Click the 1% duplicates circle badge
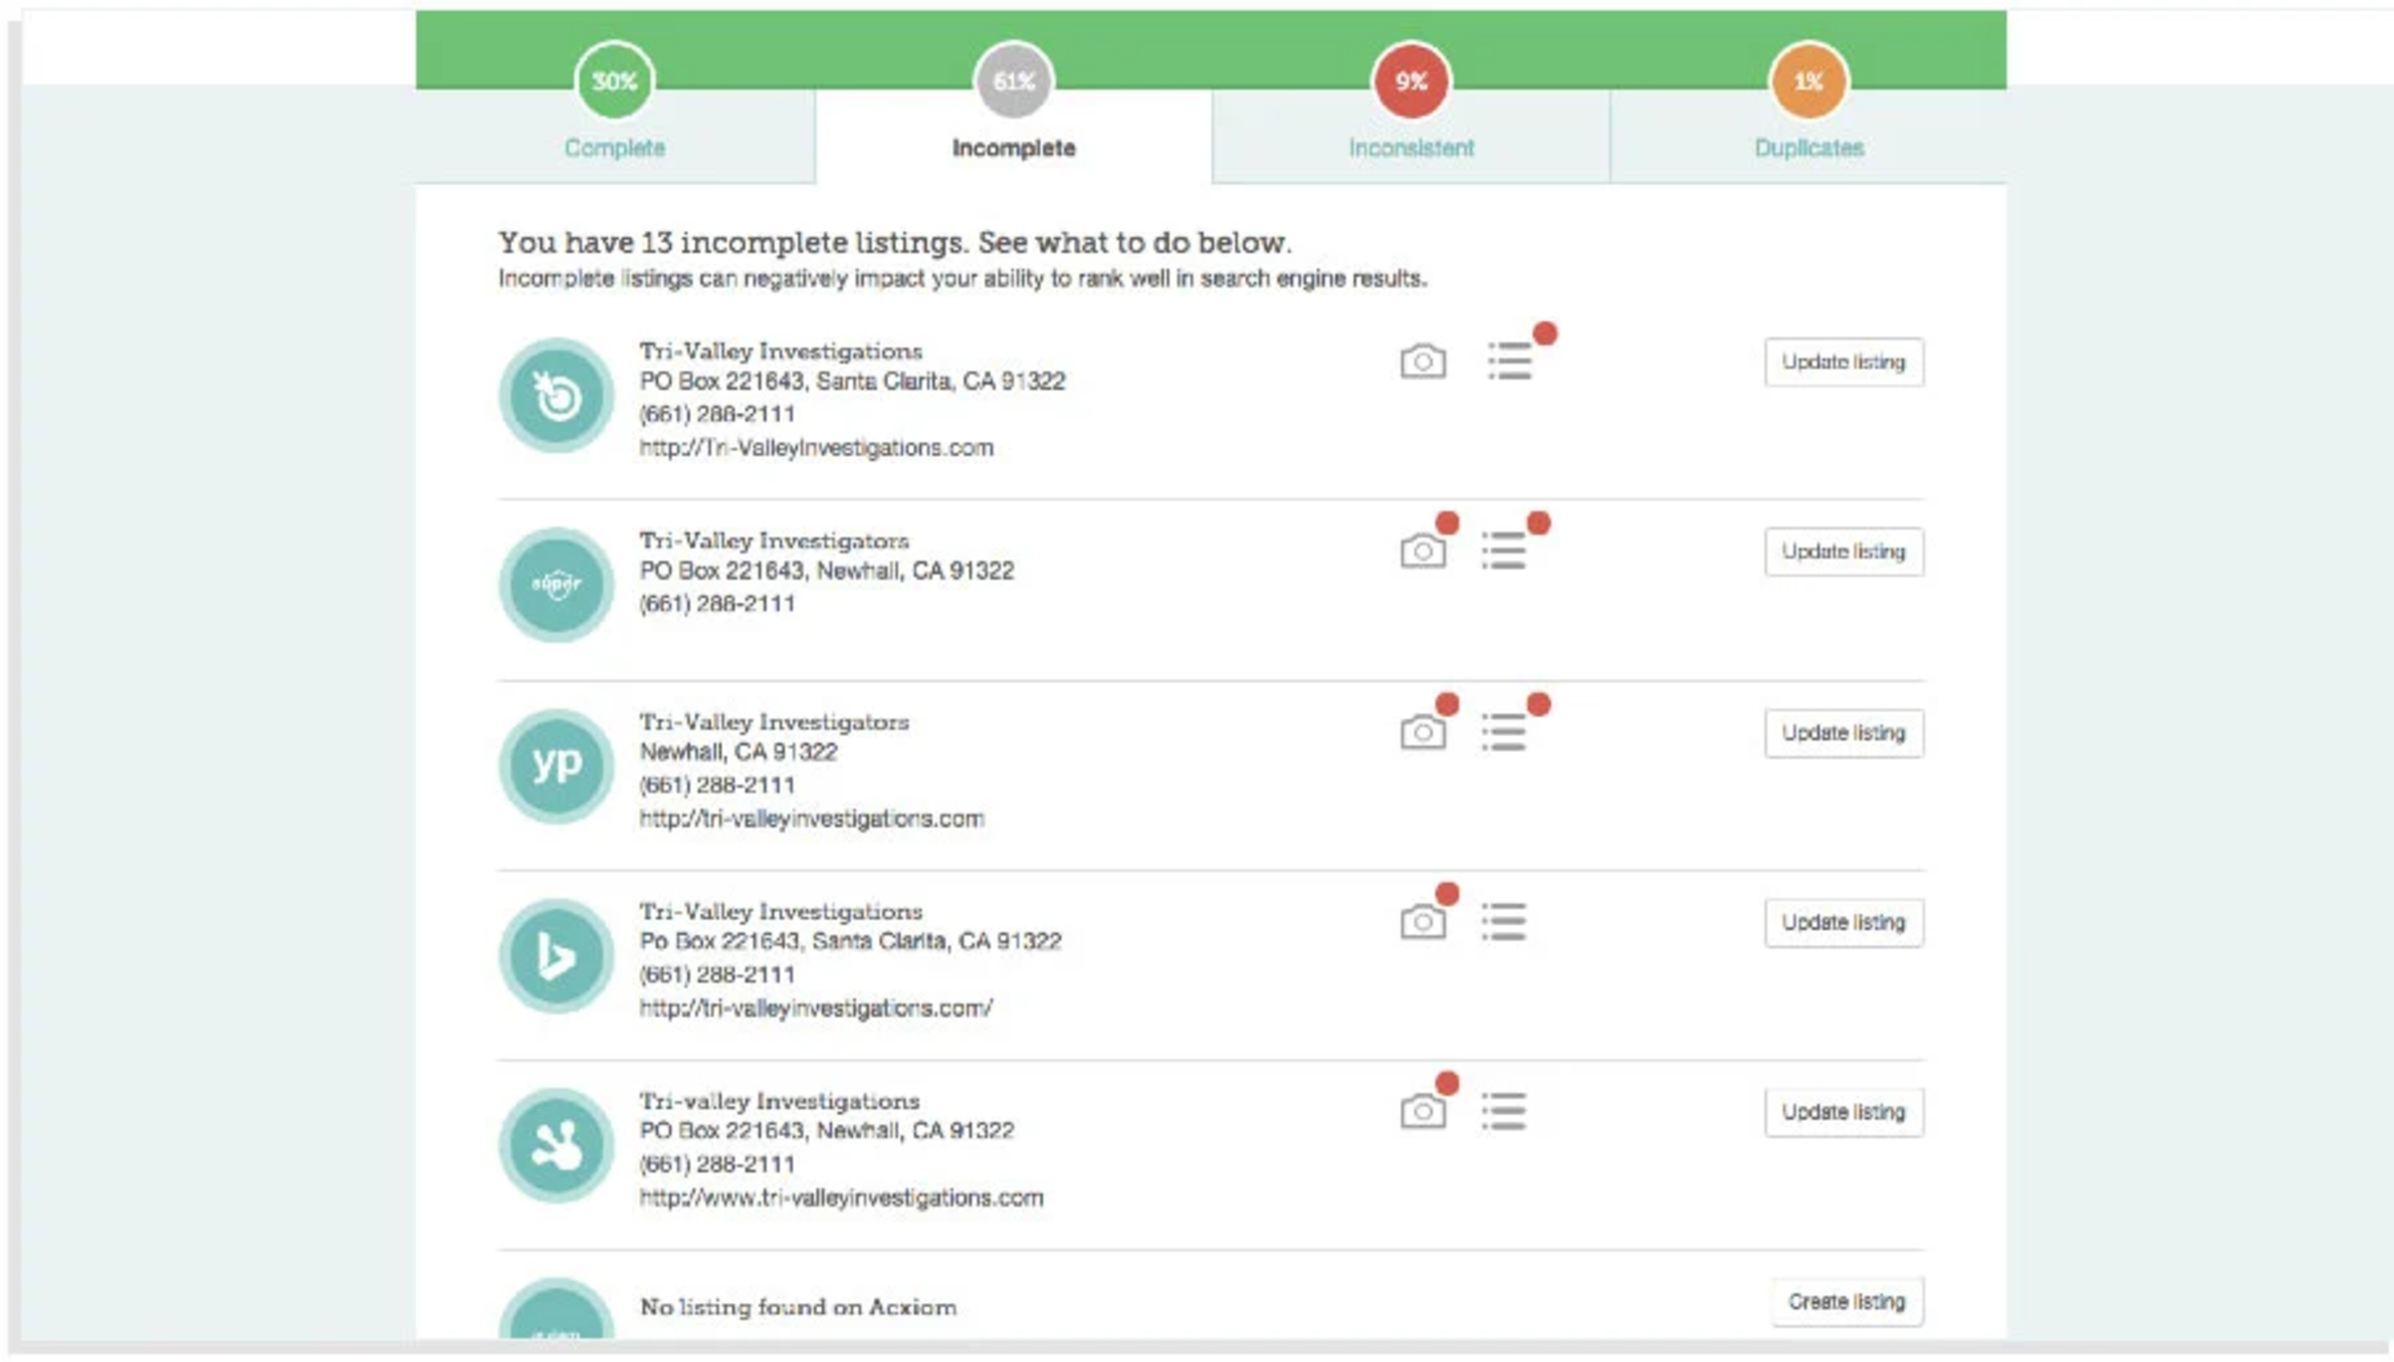The height and width of the screenshot is (1362, 2394). pos(1809,80)
